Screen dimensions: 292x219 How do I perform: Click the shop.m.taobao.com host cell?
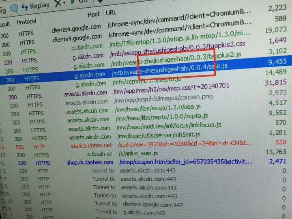[x=90, y=162]
